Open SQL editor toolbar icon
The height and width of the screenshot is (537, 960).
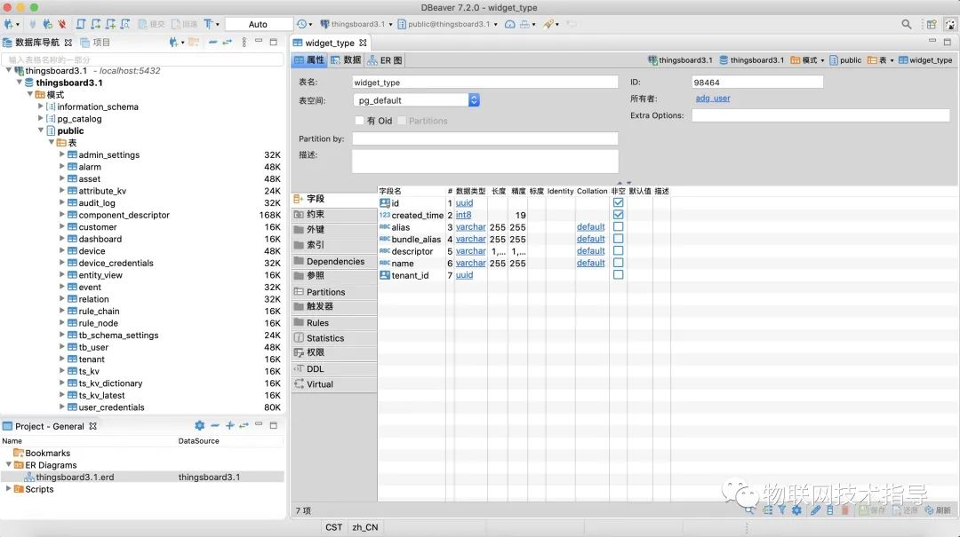81,25
